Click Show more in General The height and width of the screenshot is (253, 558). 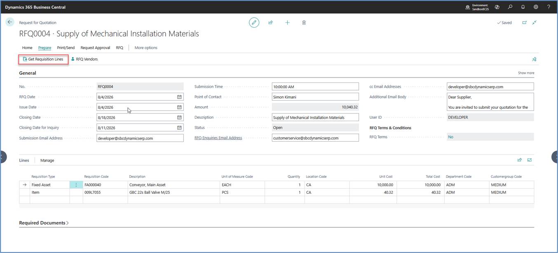tap(526, 73)
